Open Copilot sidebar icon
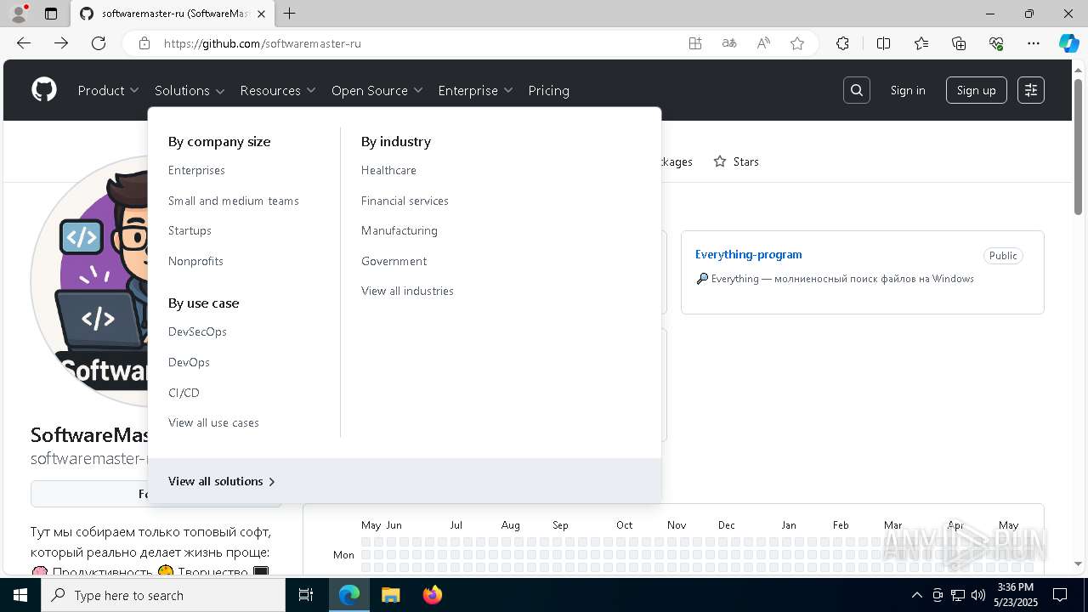Viewport: 1088px width, 612px height. 1068,43
